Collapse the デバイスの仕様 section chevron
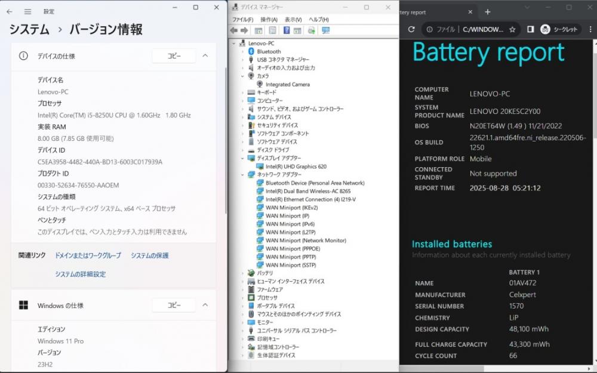 pos(205,56)
